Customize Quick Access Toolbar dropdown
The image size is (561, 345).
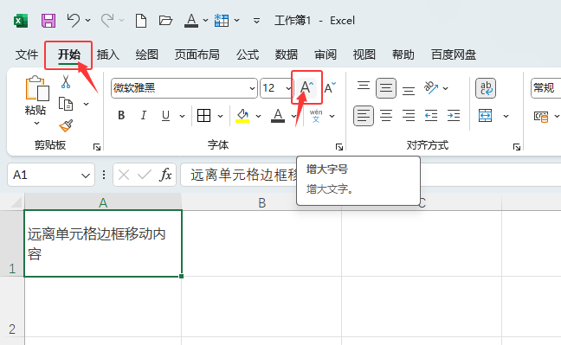[256, 21]
